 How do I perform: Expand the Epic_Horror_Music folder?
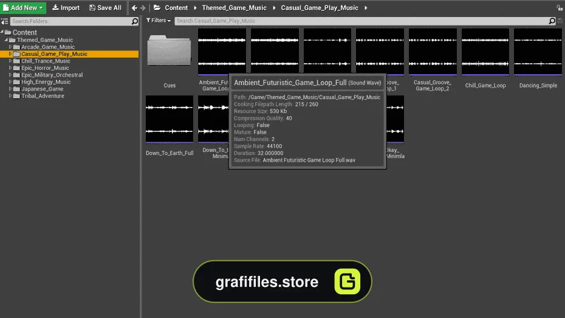pos(10,67)
